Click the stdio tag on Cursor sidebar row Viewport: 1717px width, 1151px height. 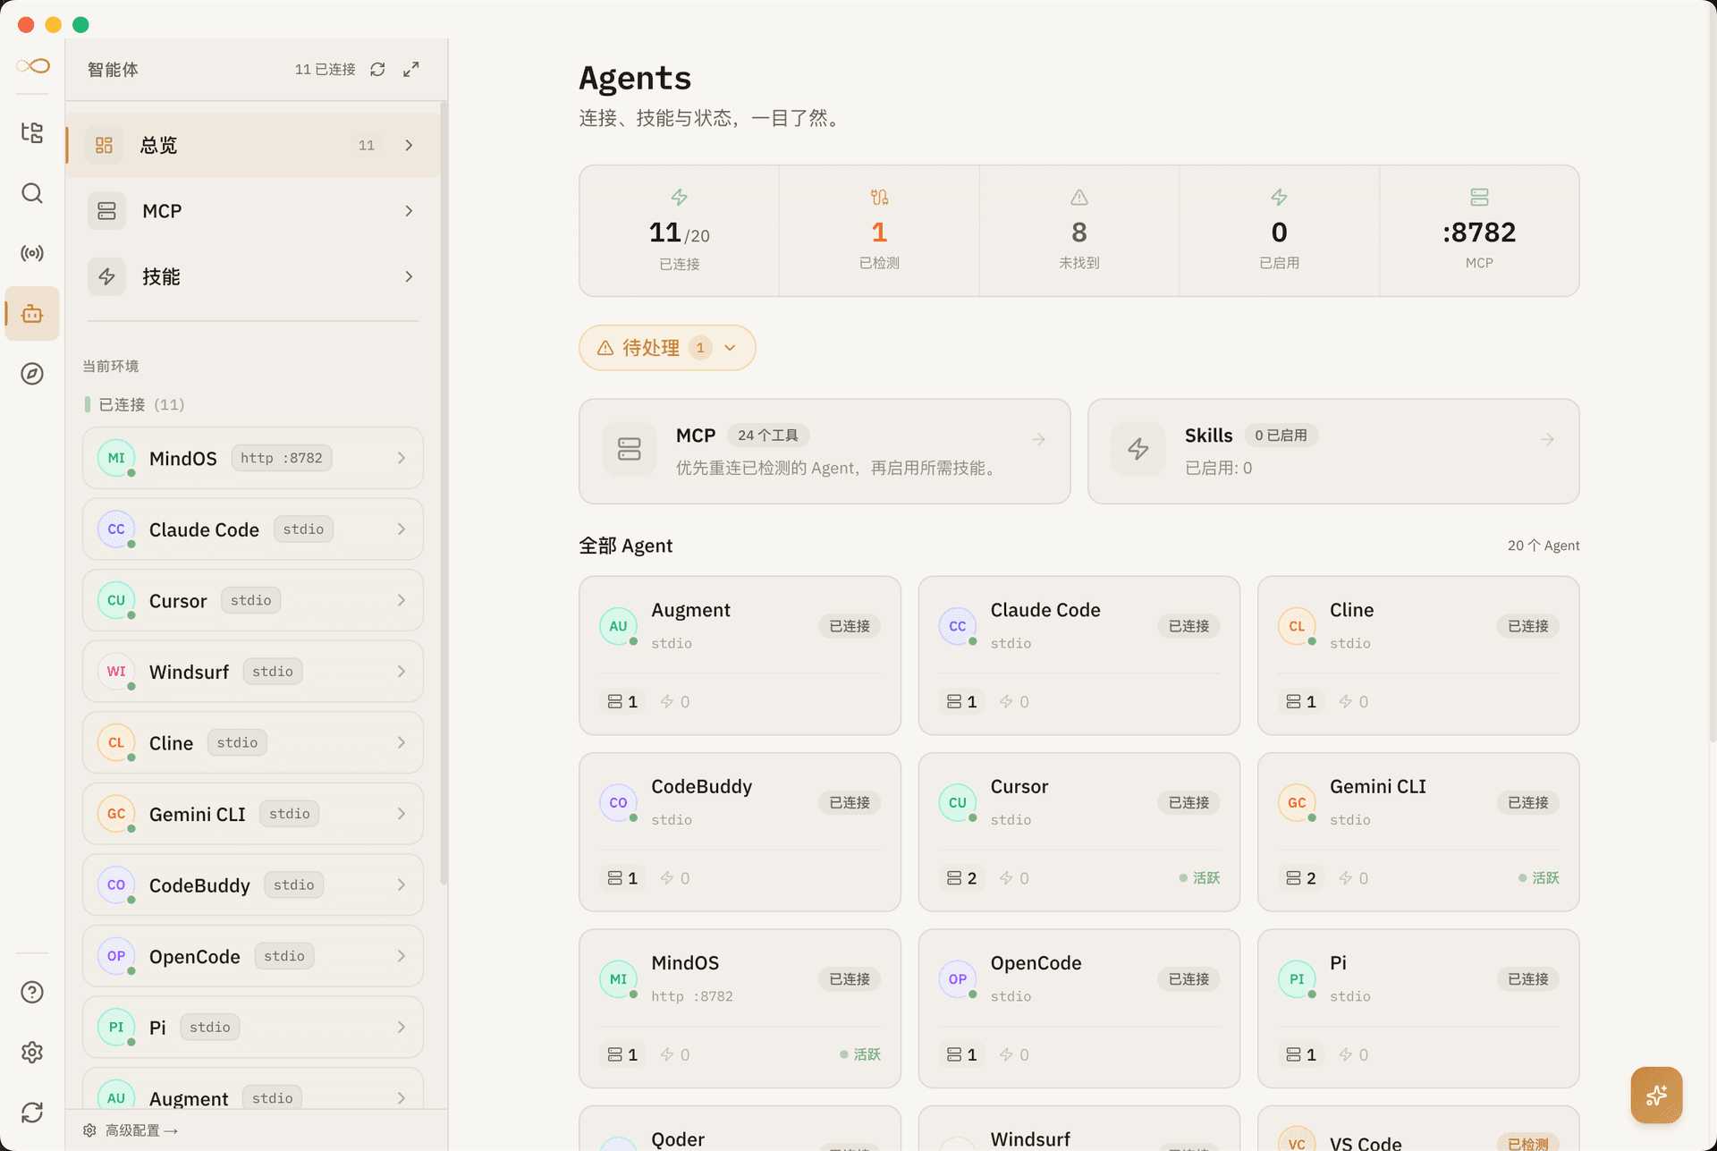click(x=250, y=600)
